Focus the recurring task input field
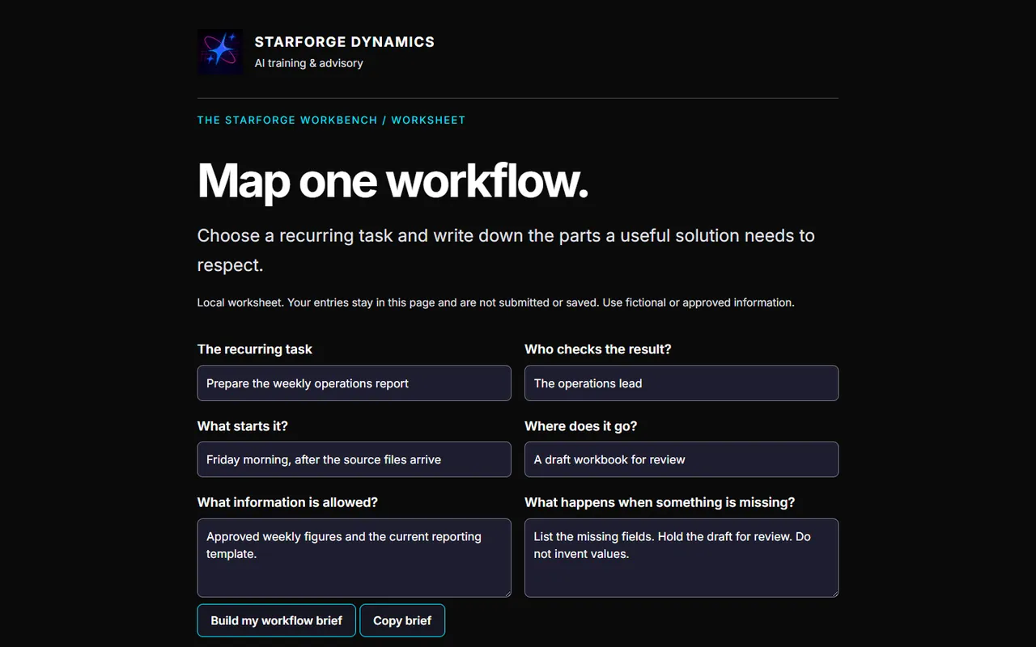 click(x=355, y=383)
